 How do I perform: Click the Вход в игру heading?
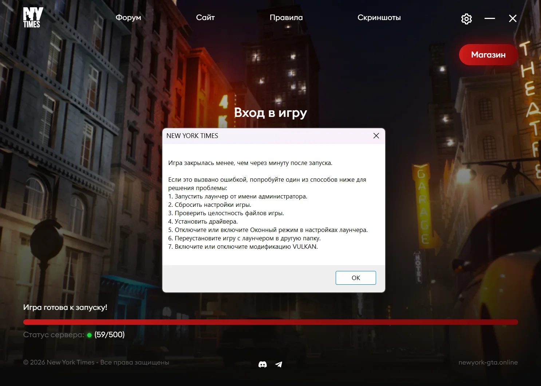coord(270,113)
